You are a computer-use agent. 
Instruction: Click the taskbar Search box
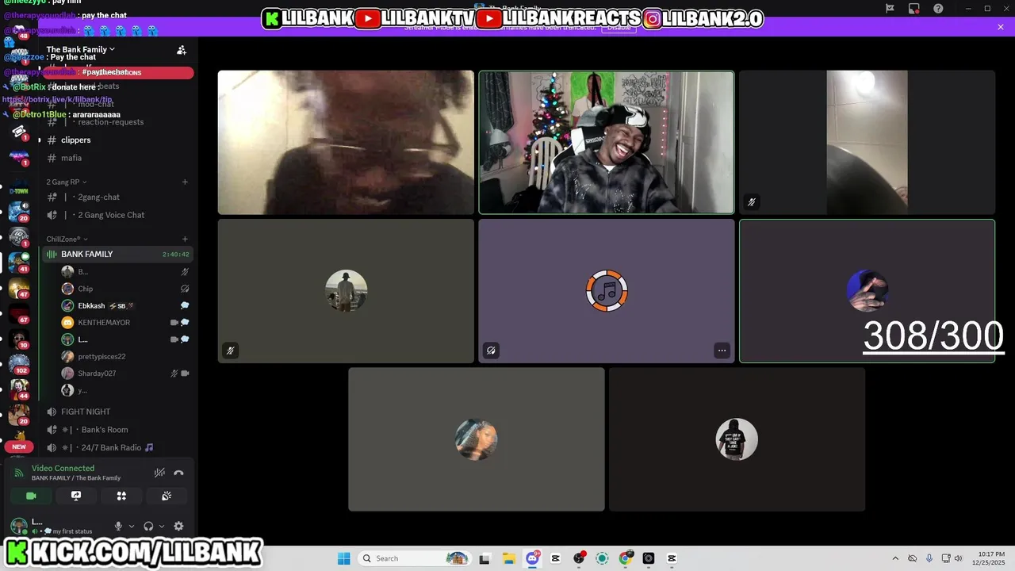click(413, 558)
